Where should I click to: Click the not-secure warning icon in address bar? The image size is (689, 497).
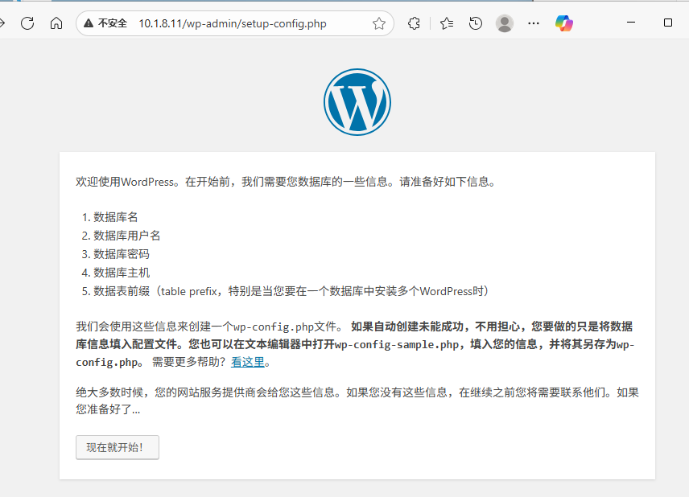click(x=89, y=23)
